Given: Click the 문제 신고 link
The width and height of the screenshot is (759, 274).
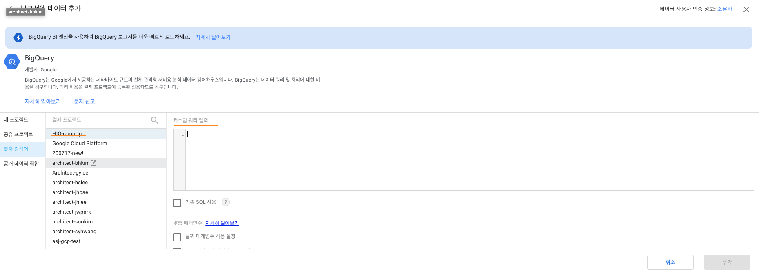Looking at the screenshot, I should 85,102.
